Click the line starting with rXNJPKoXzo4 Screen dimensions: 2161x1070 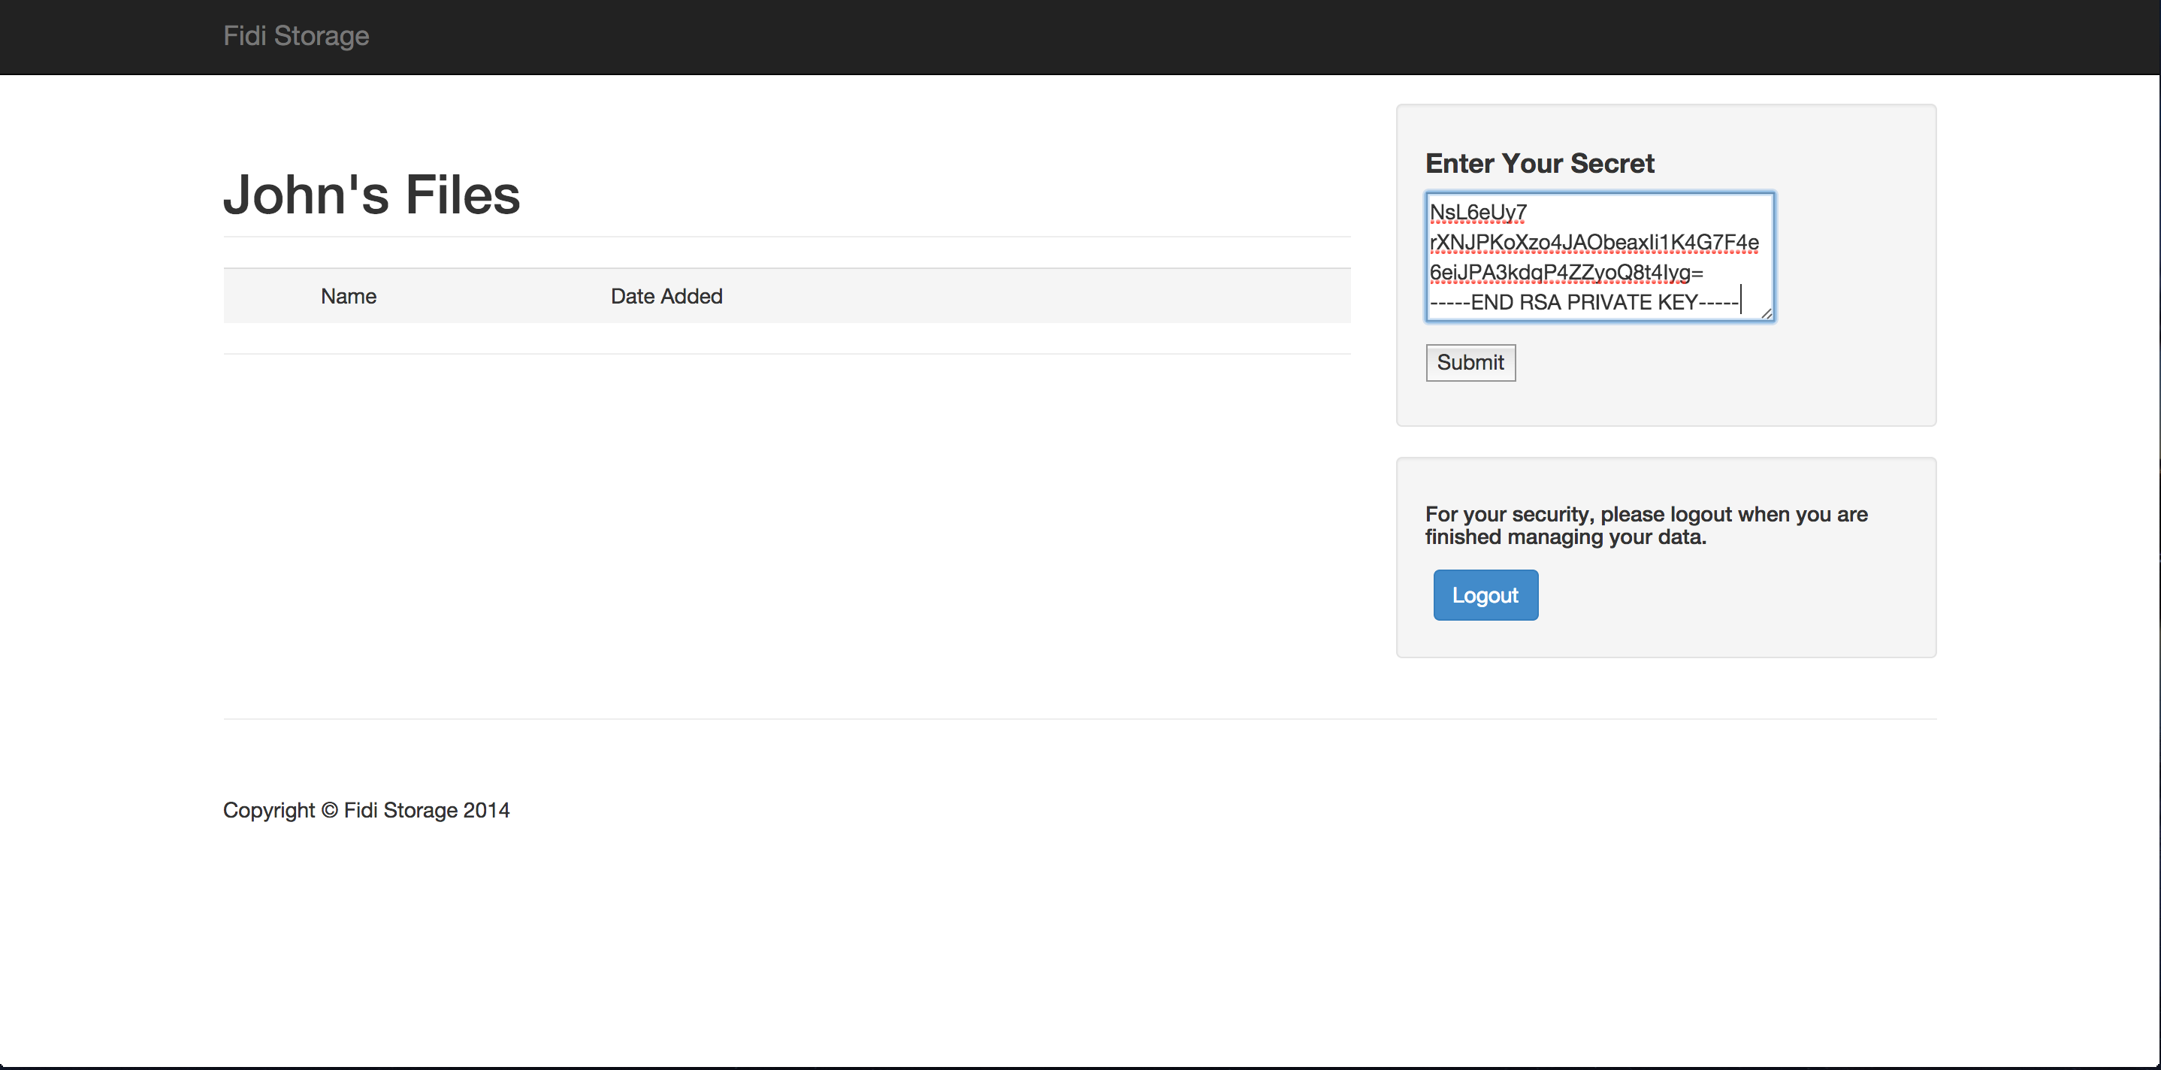pyautogui.click(x=1593, y=243)
